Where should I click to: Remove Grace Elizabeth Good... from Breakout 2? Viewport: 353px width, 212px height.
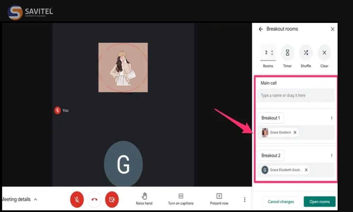pyautogui.click(x=306, y=170)
